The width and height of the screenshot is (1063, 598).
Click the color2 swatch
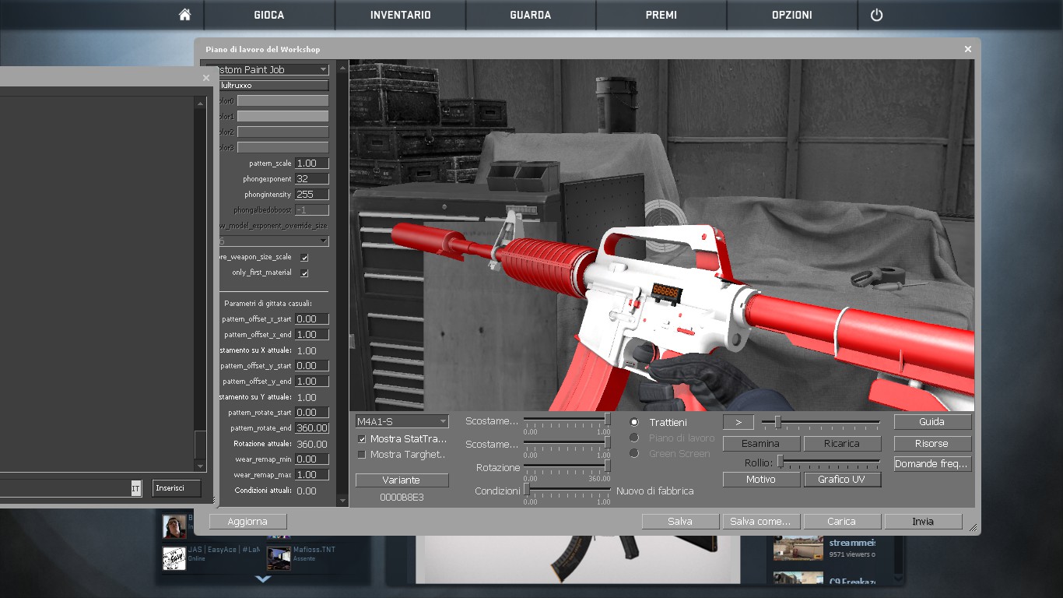(282, 132)
